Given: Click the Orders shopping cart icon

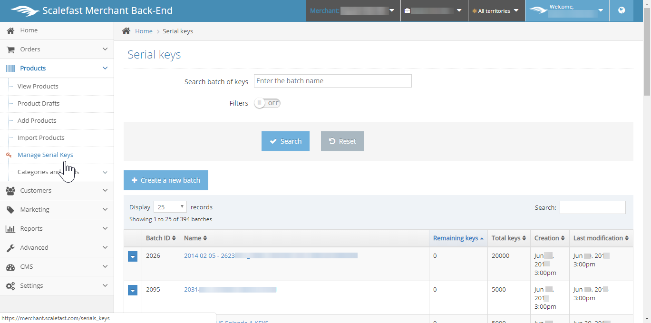Looking at the screenshot, I should [x=10, y=49].
